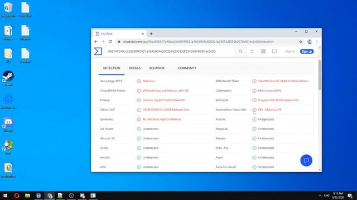
Task: Select the Steam desktop shortcut
Action: tap(8, 78)
